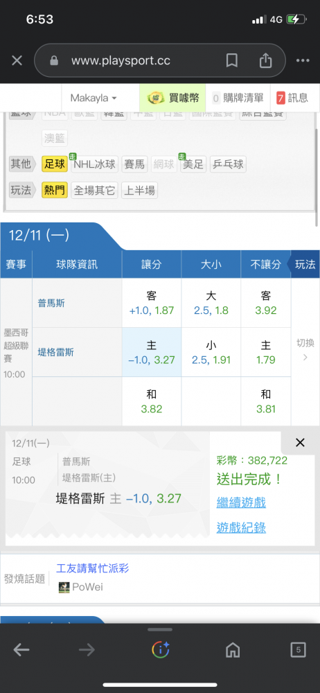Open 訊息 messages with 7 badge

point(292,98)
